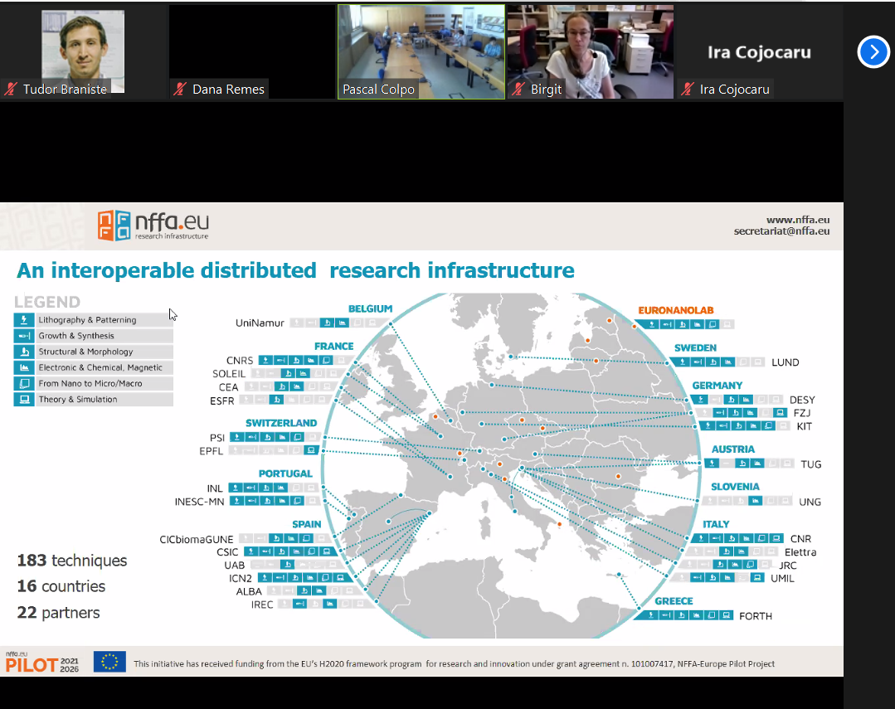The height and width of the screenshot is (709, 895).
Task: Click the 'Theory & Simulation' legend label
Action: pos(78,399)
